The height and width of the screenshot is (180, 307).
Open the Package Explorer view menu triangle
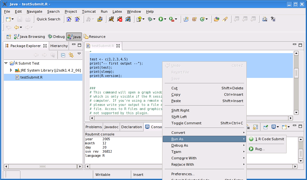pyautogui.click(x=79, y=54)
